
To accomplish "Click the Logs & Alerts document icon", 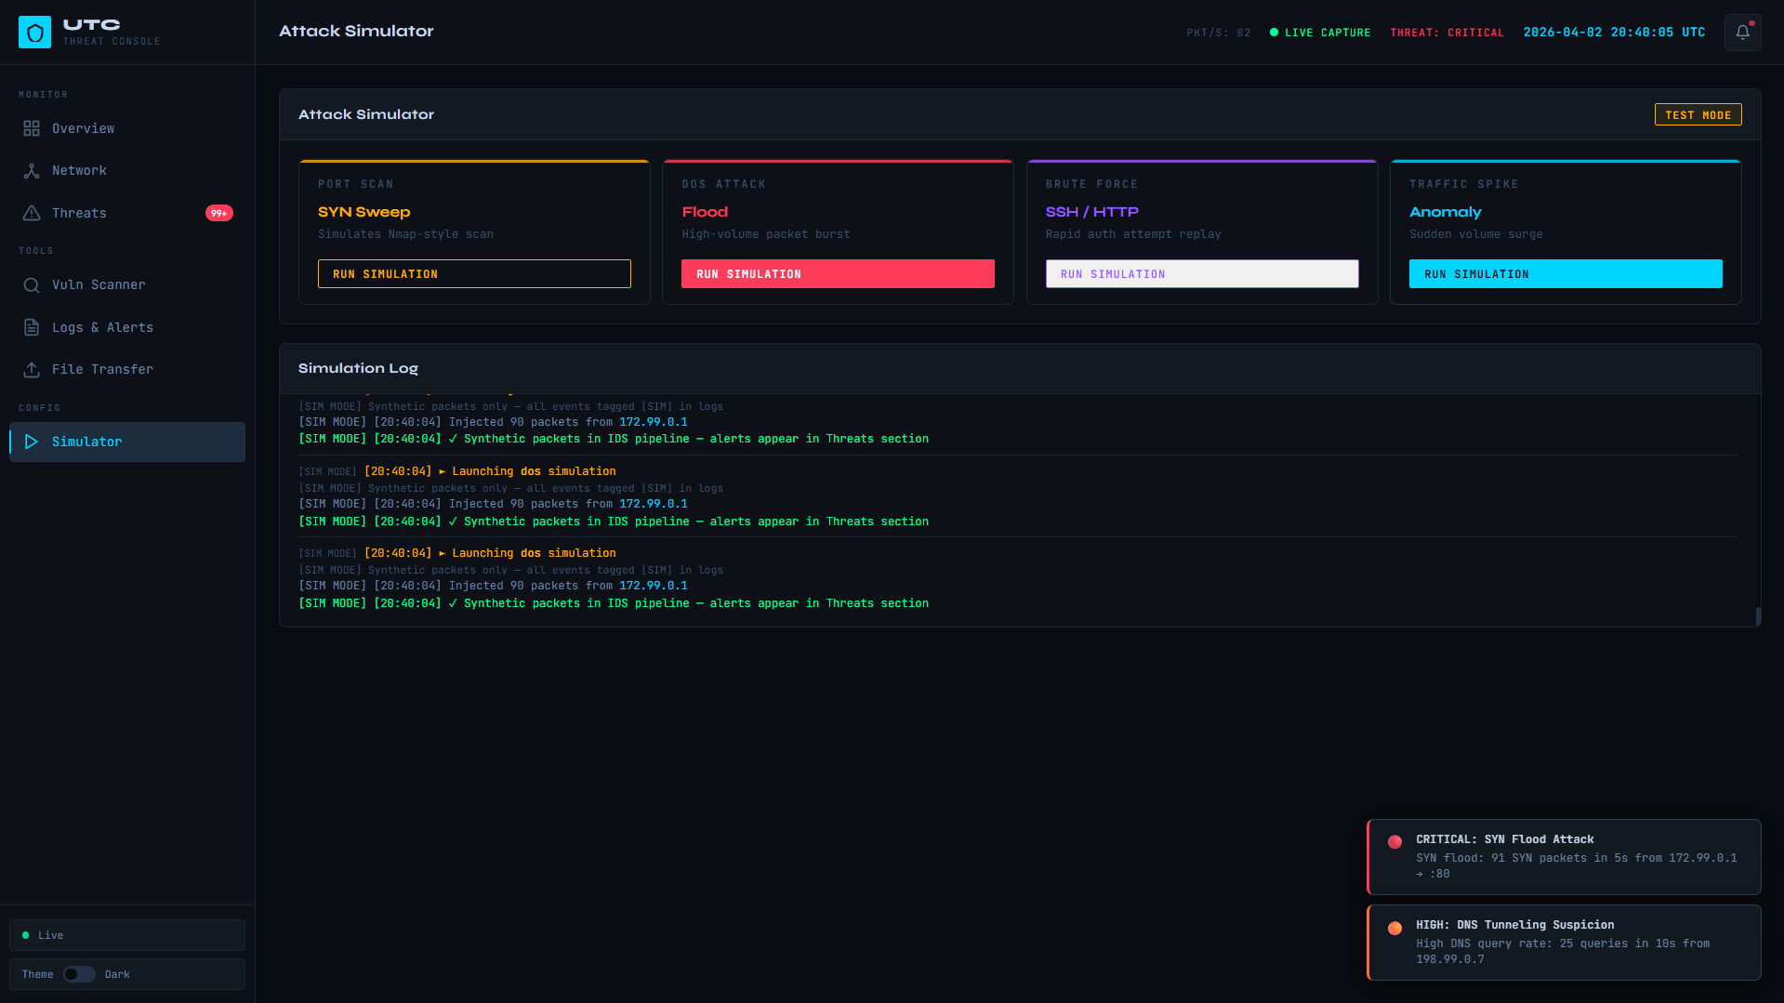I will (x=32, y=327).
